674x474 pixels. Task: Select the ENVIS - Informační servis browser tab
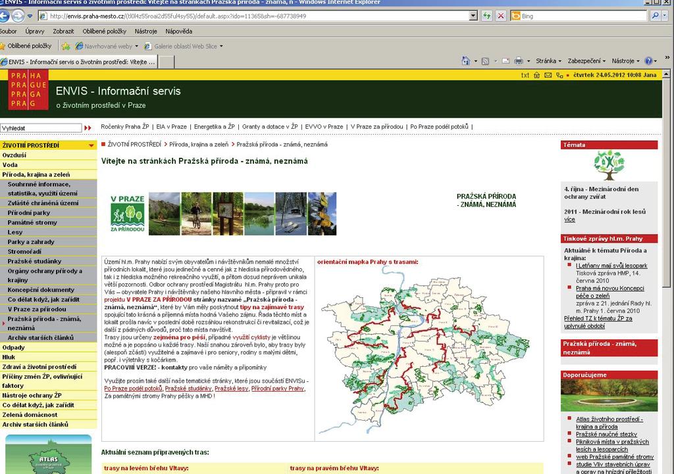point(79,62)
